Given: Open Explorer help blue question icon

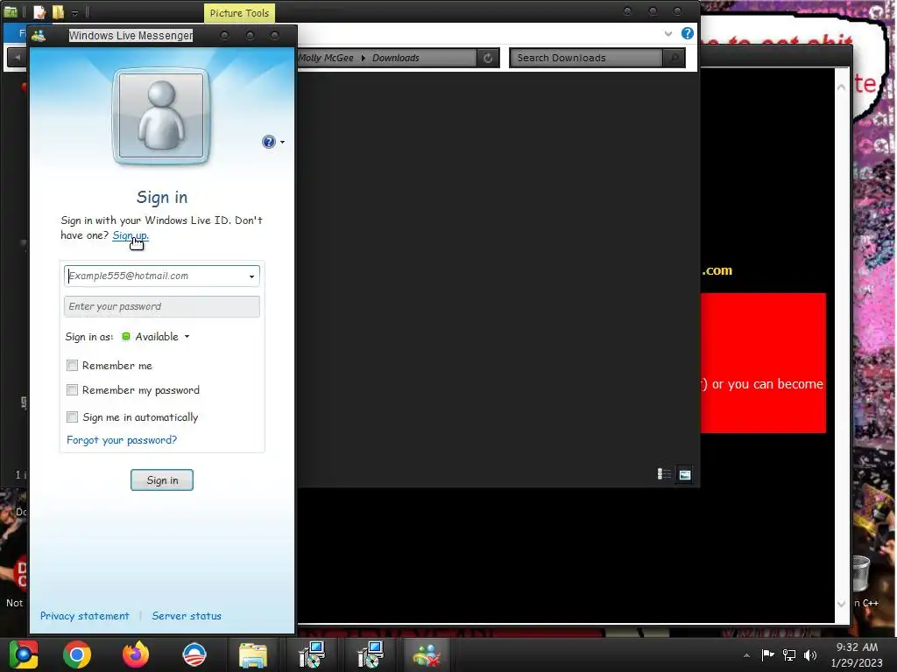Looking at the screenshot, I should (x=687, y=33).
